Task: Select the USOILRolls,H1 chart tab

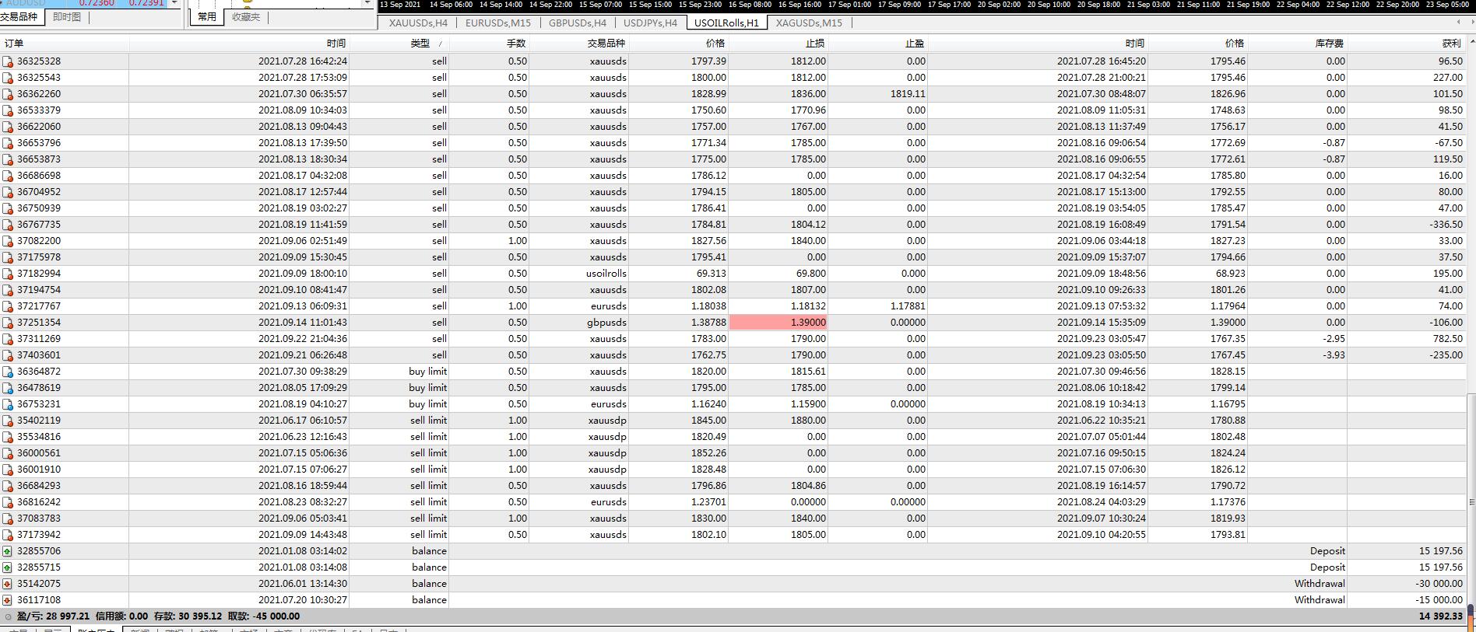Action: tap(726, 23)
